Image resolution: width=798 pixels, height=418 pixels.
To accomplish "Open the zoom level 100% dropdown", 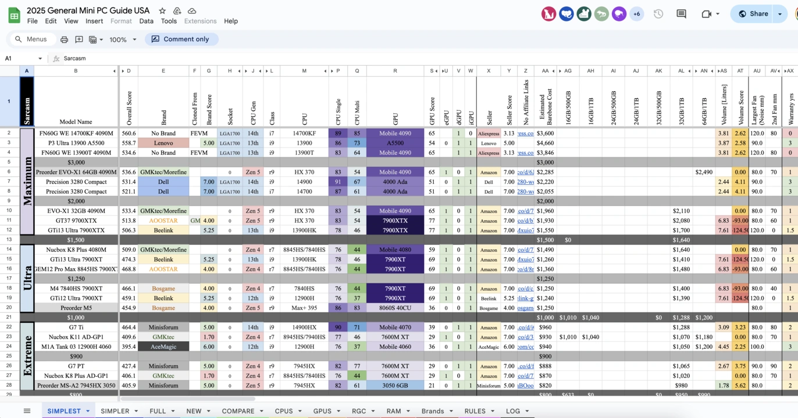I will 123,39.
